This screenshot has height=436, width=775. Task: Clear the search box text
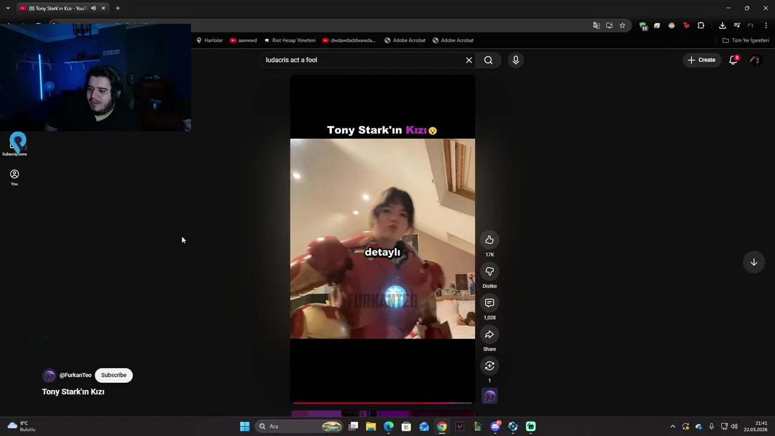point(469,60)
